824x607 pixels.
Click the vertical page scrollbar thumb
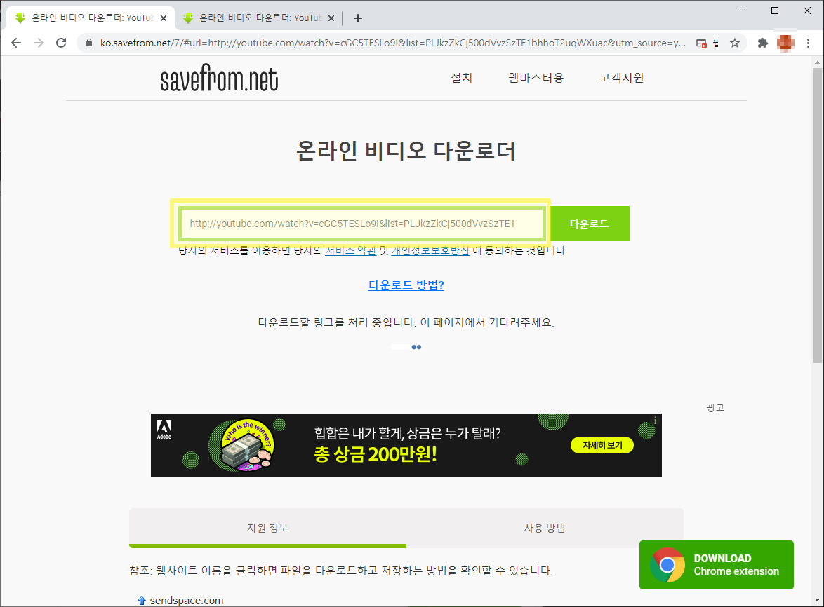click(817, 215)
